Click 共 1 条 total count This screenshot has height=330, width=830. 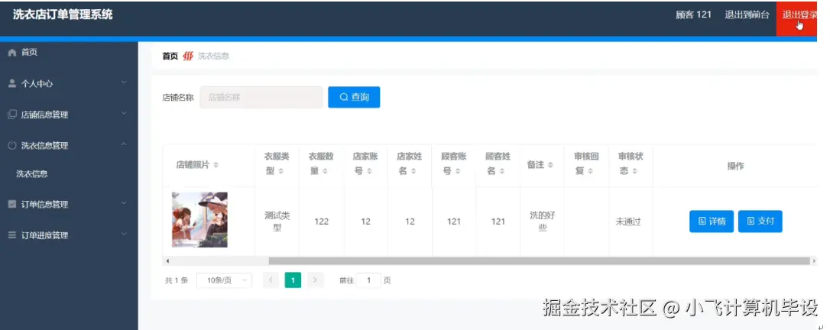pos(177,280)
